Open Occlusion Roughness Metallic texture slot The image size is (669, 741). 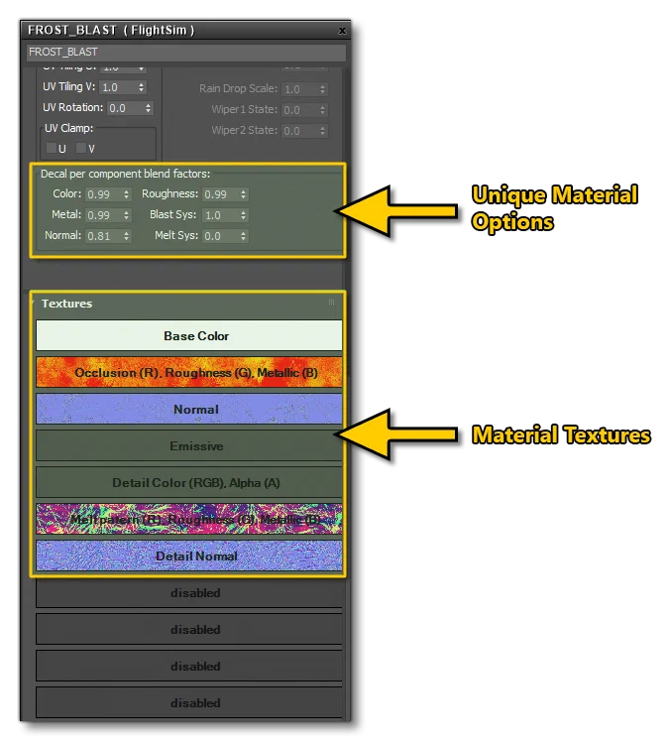coord(189,372)
